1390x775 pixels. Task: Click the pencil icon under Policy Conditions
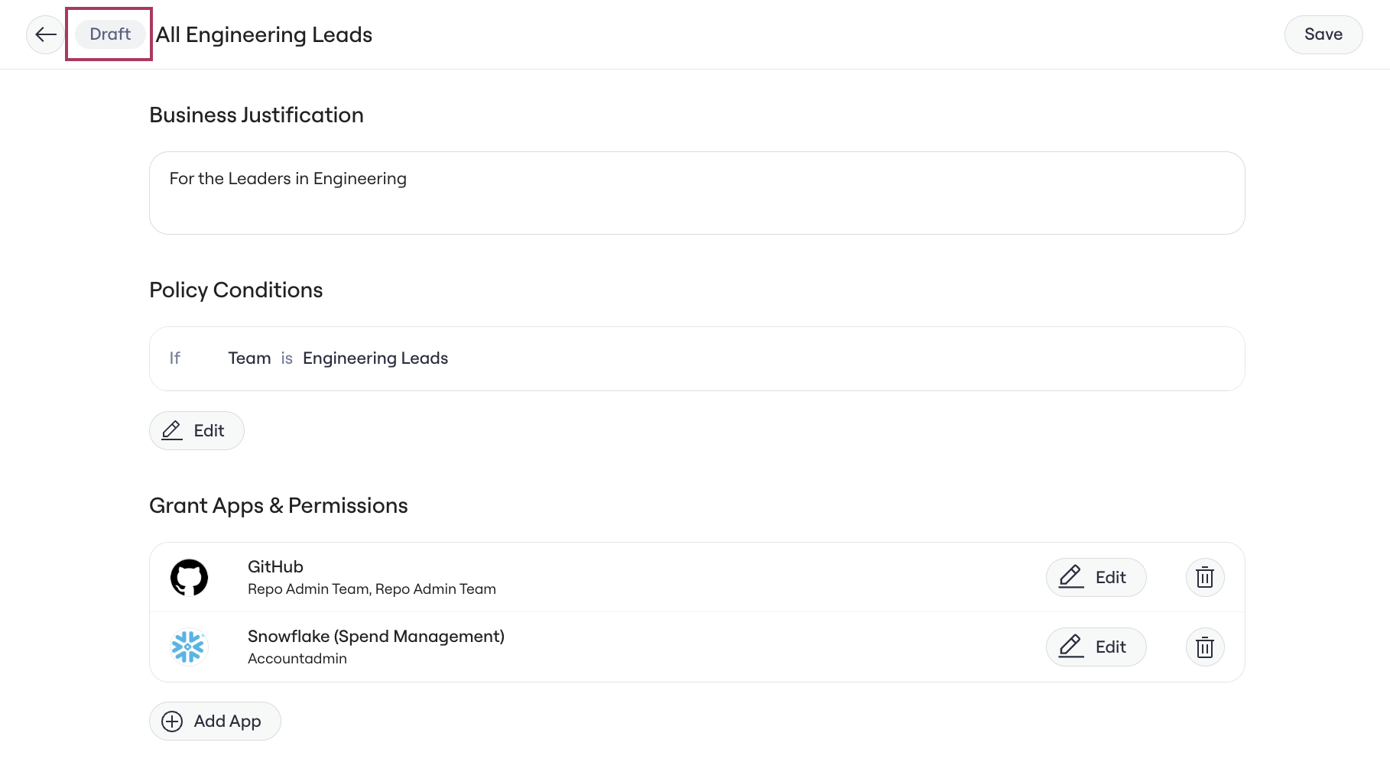172,430
